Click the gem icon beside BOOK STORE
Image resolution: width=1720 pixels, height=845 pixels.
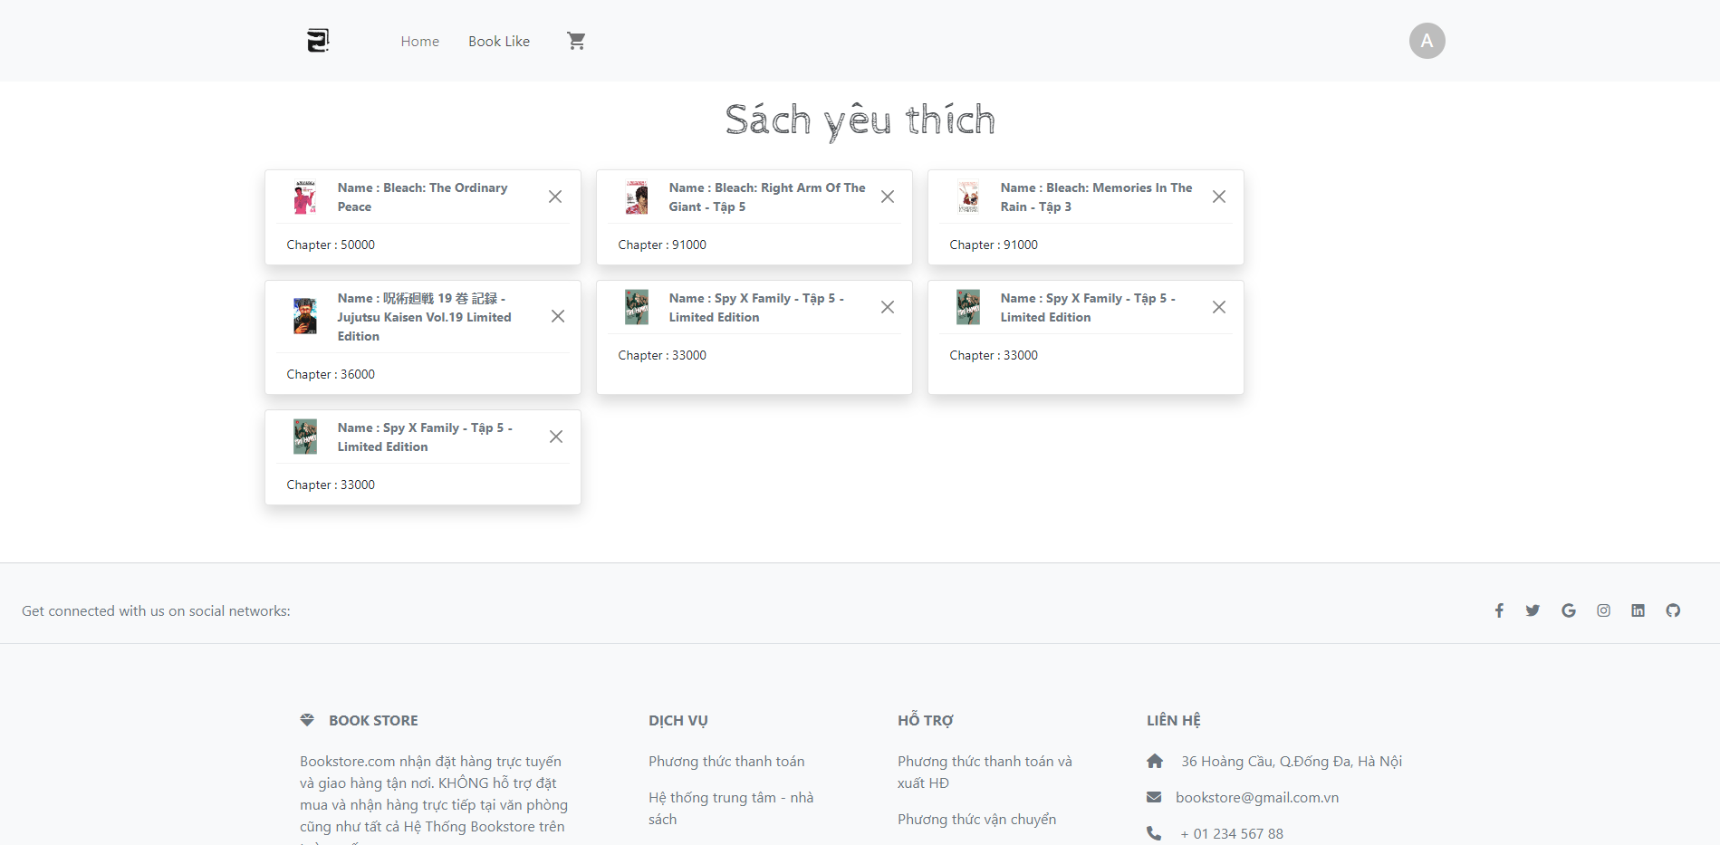309,720
